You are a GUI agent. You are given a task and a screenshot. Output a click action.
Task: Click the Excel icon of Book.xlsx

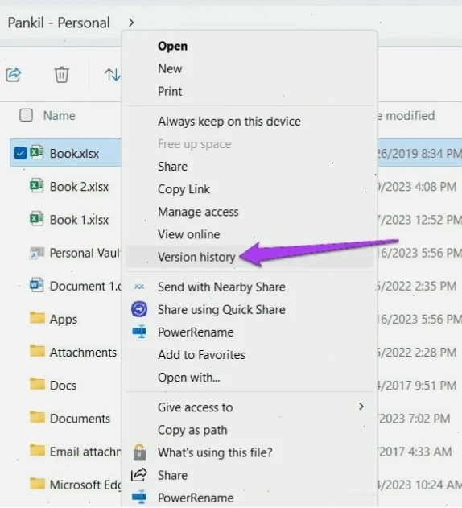tap(36, 153)
